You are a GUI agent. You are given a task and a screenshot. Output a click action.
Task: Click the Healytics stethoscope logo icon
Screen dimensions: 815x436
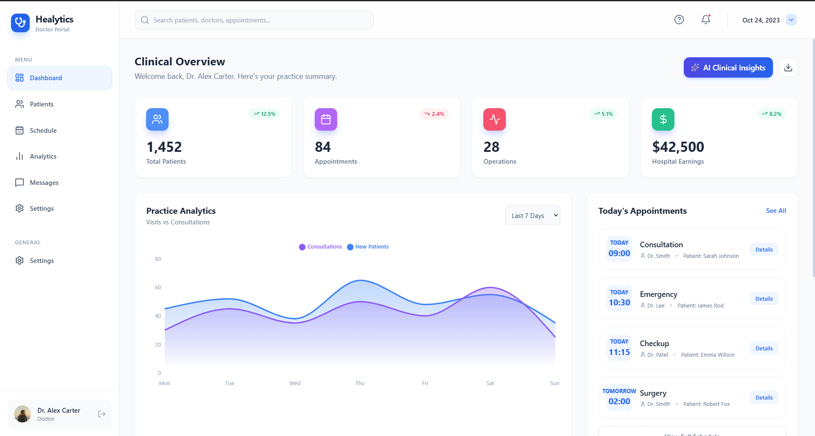point(20,23)
